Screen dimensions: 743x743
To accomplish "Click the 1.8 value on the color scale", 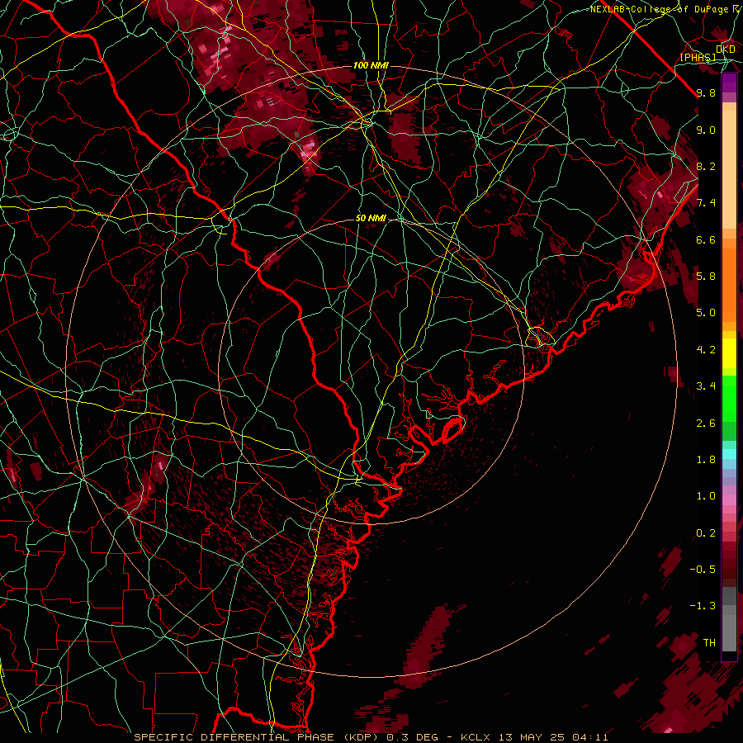I will (706, 460).
